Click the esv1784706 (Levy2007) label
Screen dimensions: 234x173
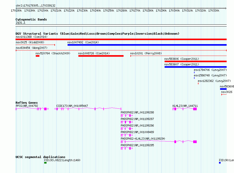[x=210, y=70]
